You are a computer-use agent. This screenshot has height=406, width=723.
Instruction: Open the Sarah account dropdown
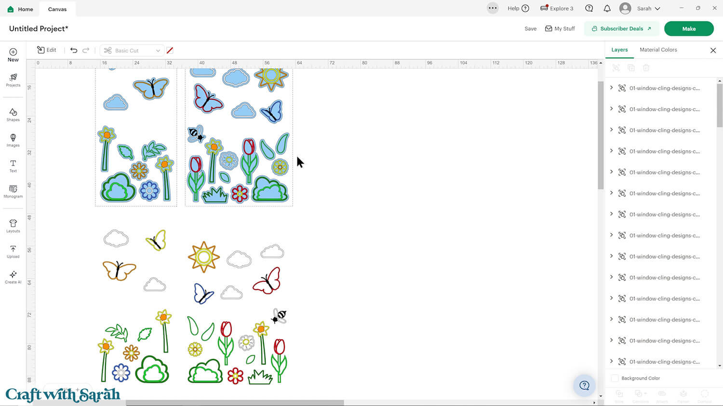(x=641, y=8)
